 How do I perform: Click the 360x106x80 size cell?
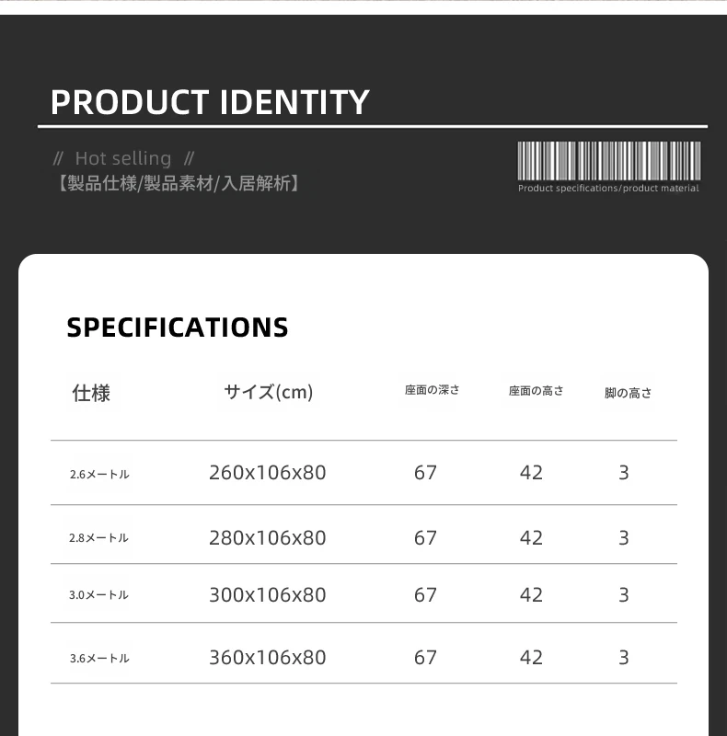click(x=267, y=658)
